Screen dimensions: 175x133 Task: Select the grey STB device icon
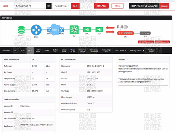tap(145, 33)
